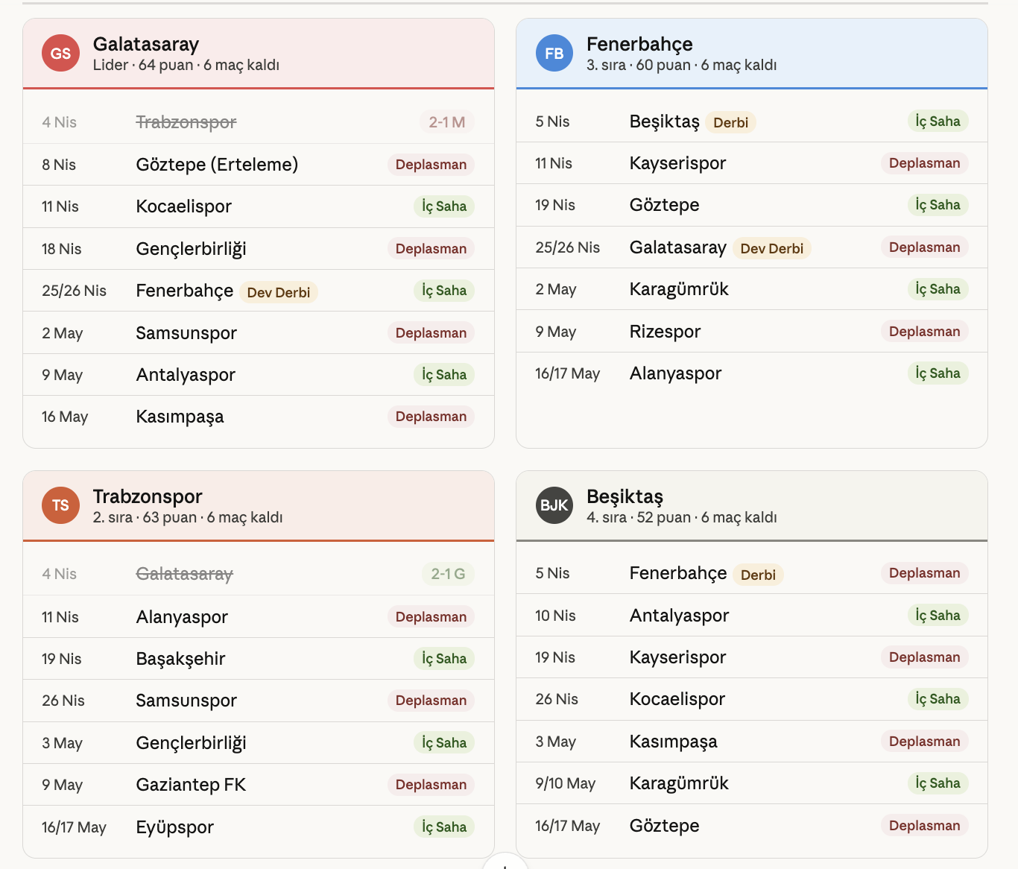
Task: Click the 2-1 M result tag
Action: 446,122
